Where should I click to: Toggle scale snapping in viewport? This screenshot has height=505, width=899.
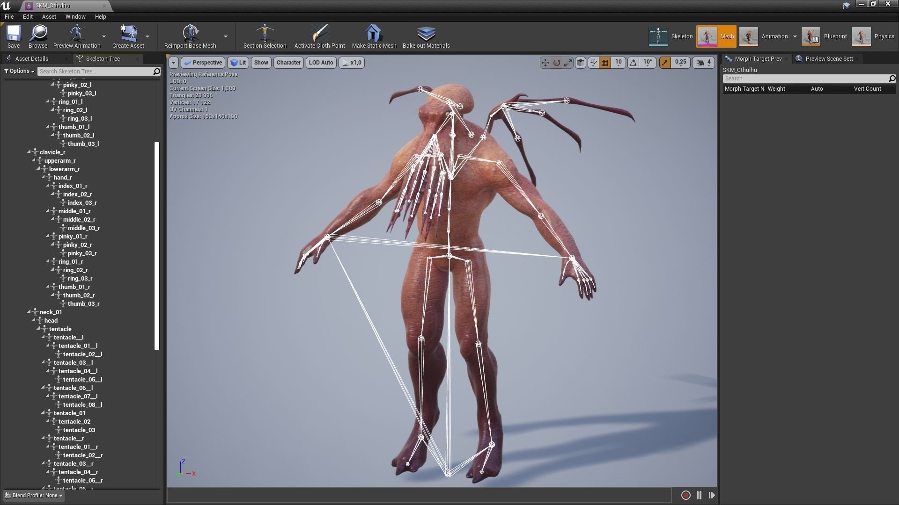click(x=665, y=63)
